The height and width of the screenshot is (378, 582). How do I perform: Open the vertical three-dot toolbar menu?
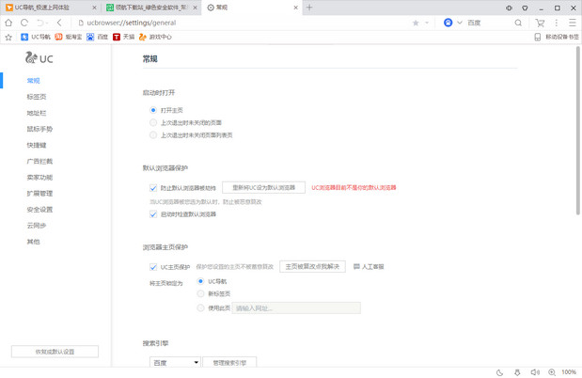[556, 23]
